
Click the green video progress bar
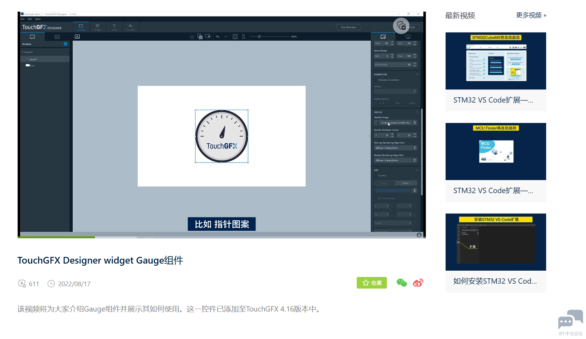tap(56, 237)
